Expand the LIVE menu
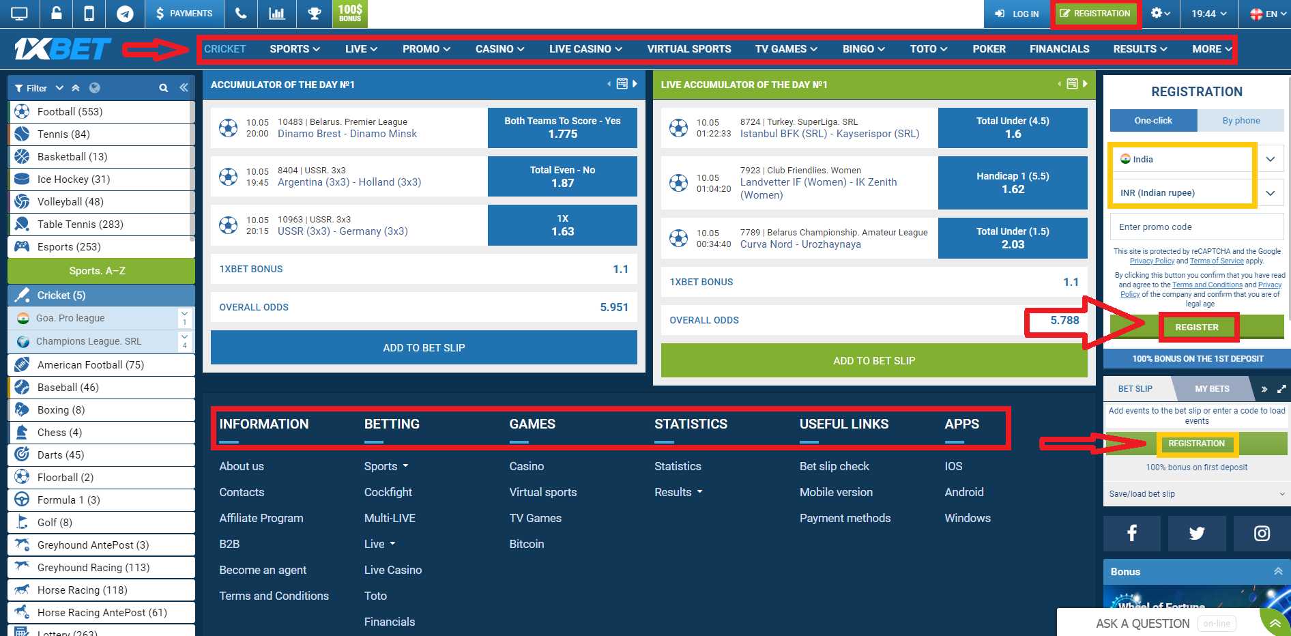Screen dimensions: 1291x636 point(361,49)
